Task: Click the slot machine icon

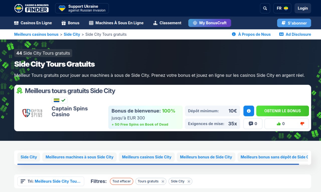Action: pos(91,23)
